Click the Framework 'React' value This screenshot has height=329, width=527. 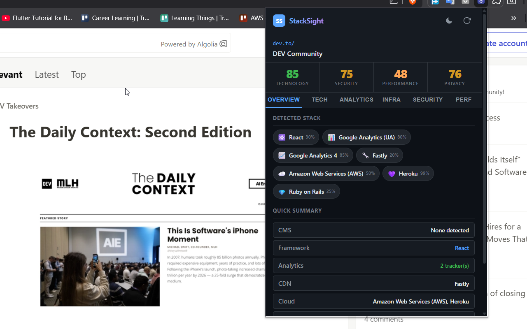pos(462,248)
